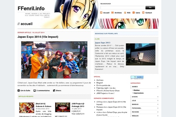Click the Japan Expo 2013 stage photo thumbnail
This screenshot has height=117, width=176.
pyautogui.click(x=141, y=54)
